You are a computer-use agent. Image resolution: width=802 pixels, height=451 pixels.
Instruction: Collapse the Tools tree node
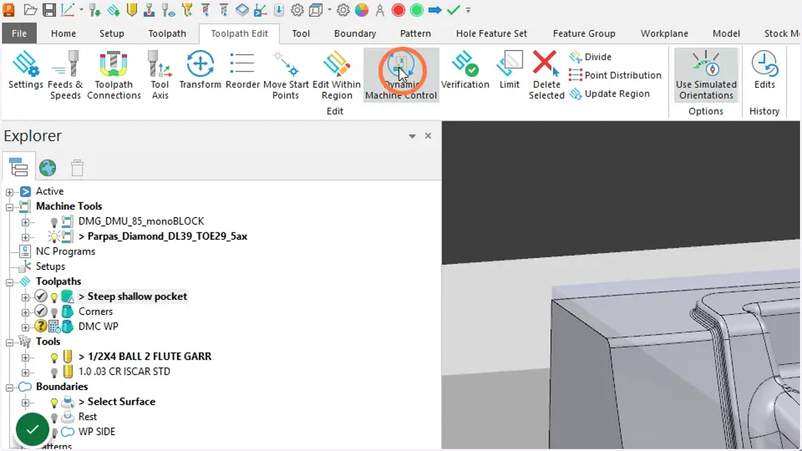10,342
